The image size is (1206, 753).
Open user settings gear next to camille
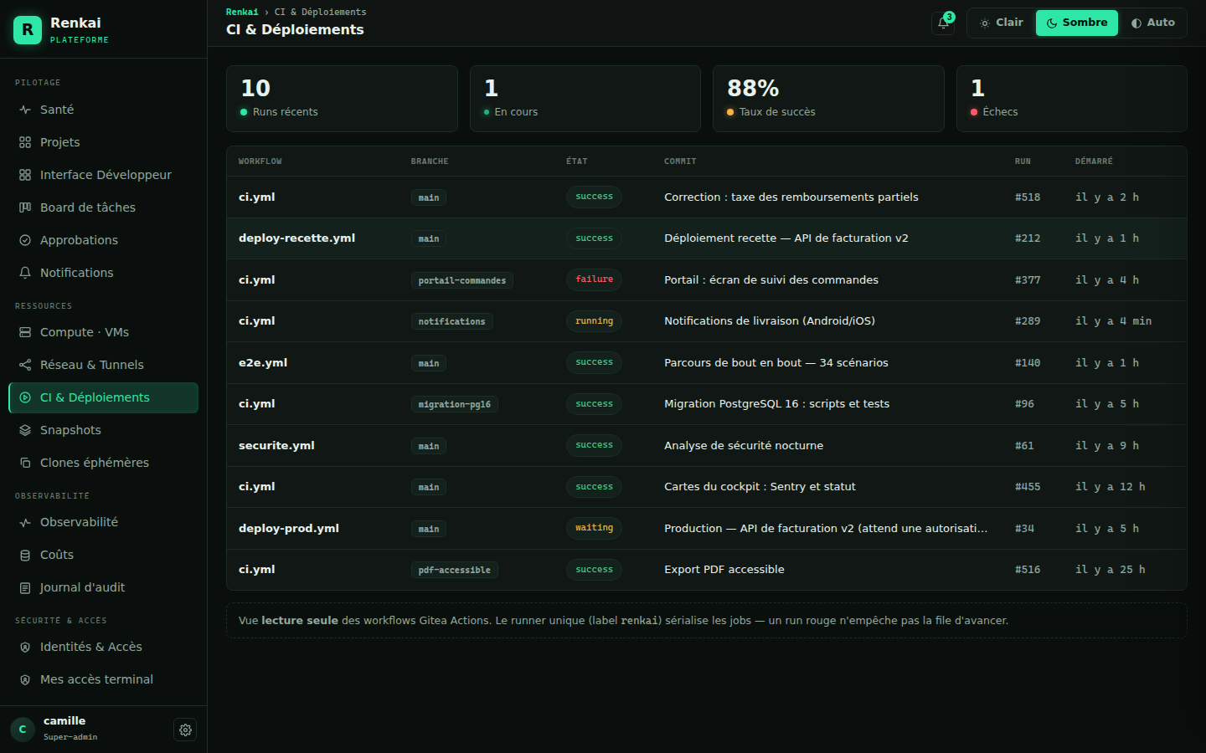[185, 730]
